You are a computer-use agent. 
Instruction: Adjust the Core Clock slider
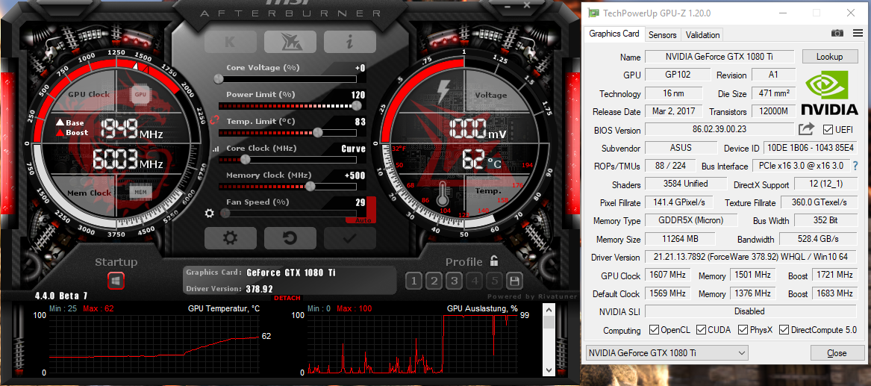coord(288,159)
